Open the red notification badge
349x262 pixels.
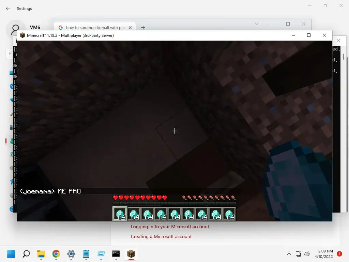[x=339, y=254]
